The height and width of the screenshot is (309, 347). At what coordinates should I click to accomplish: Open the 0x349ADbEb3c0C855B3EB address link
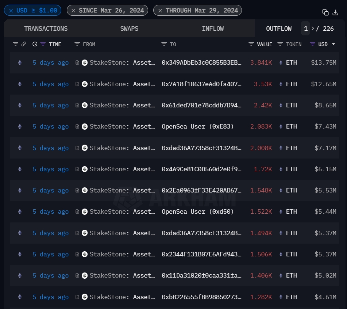[x=201, y=62]
